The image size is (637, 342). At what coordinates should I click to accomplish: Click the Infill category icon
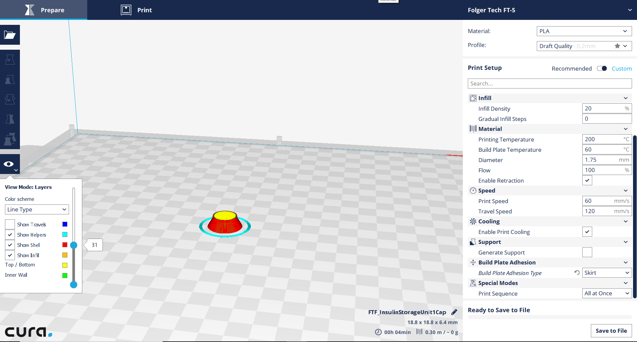point(473,98)
